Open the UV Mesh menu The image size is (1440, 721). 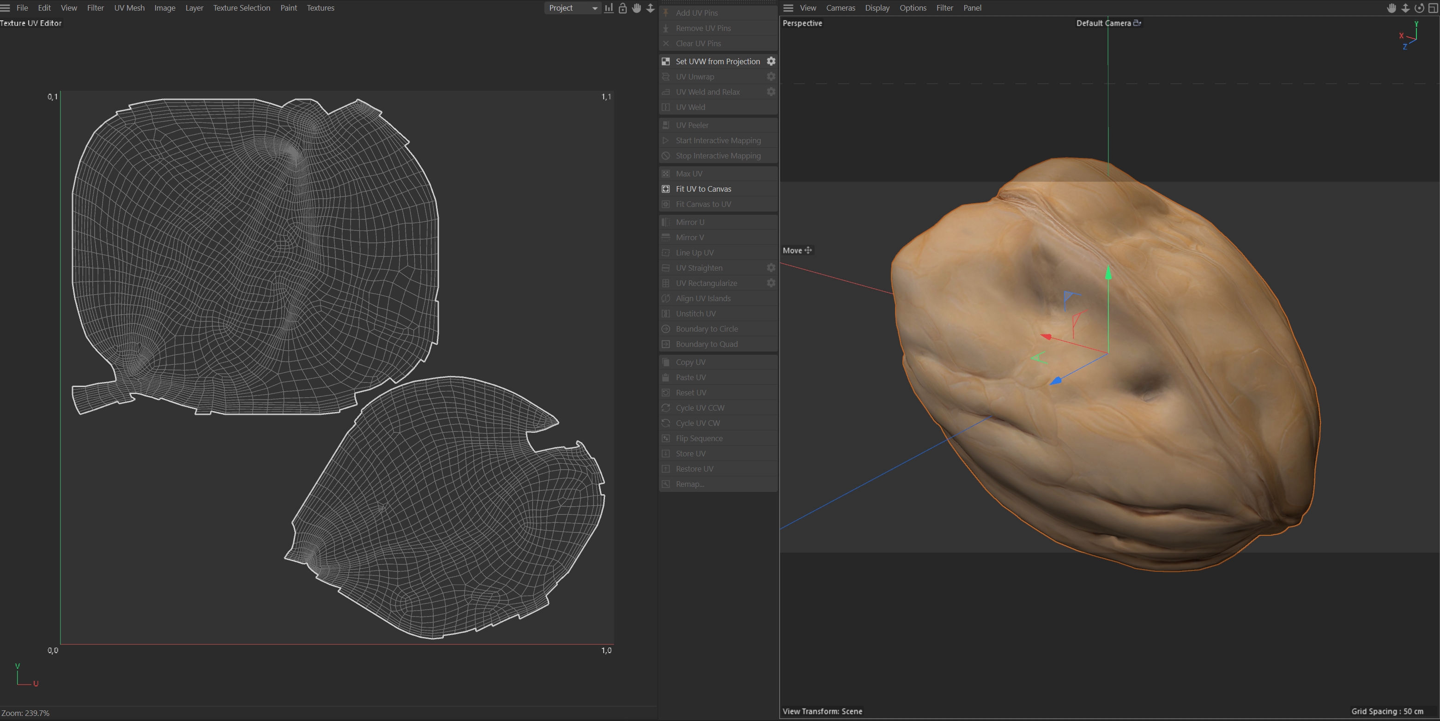pos(129,8)
